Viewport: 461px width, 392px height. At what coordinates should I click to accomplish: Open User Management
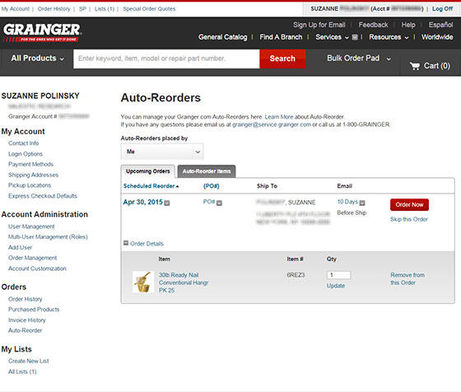click(31, 226)
